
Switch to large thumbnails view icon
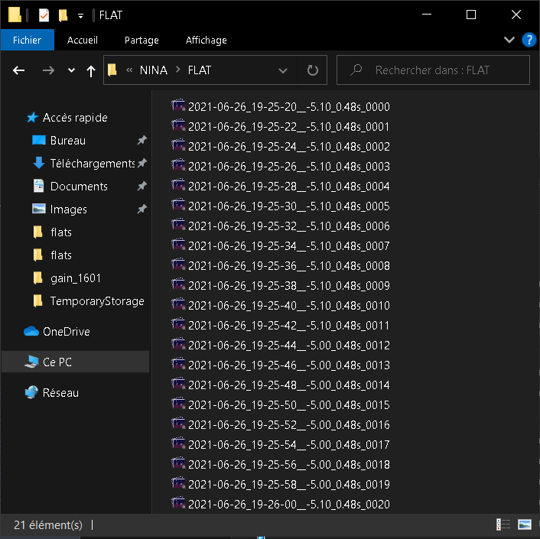(x=525, y=524)
